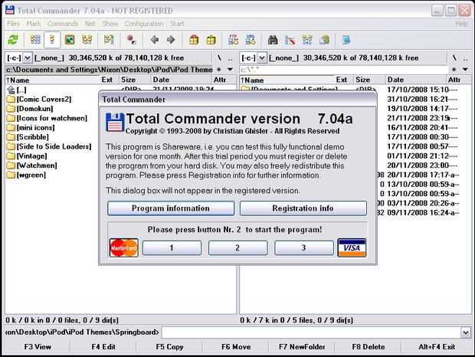This screenshot has width=475, height=357.
Task: Open the Show menu
Action: click(x=110, y=23)
